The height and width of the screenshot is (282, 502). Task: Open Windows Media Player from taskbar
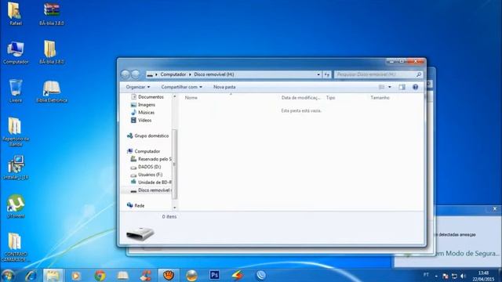pos(76,275)
